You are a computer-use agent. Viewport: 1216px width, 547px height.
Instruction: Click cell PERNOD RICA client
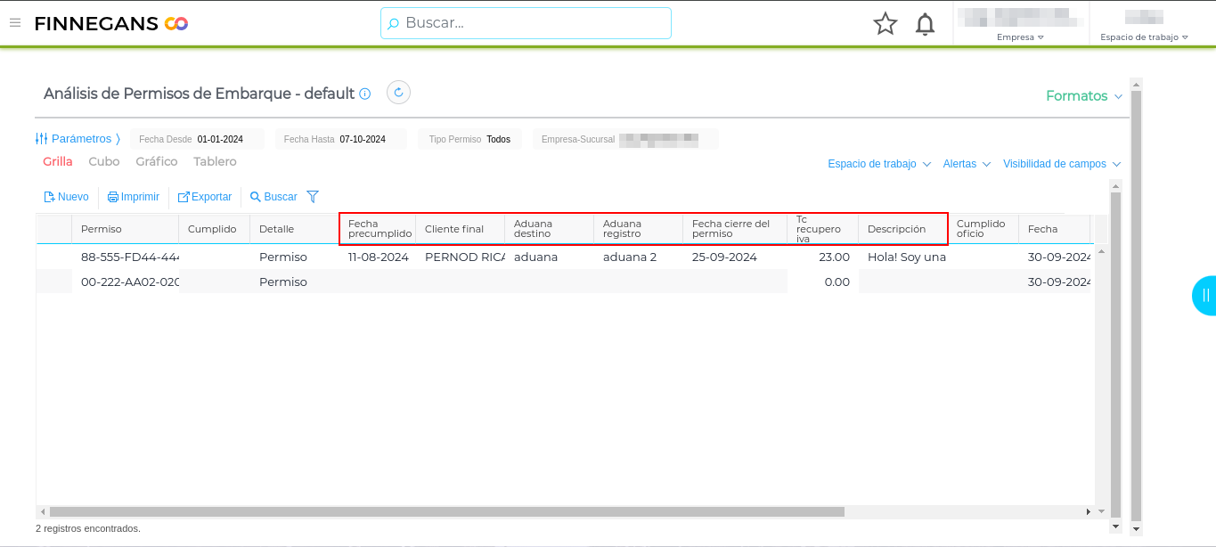461,257
